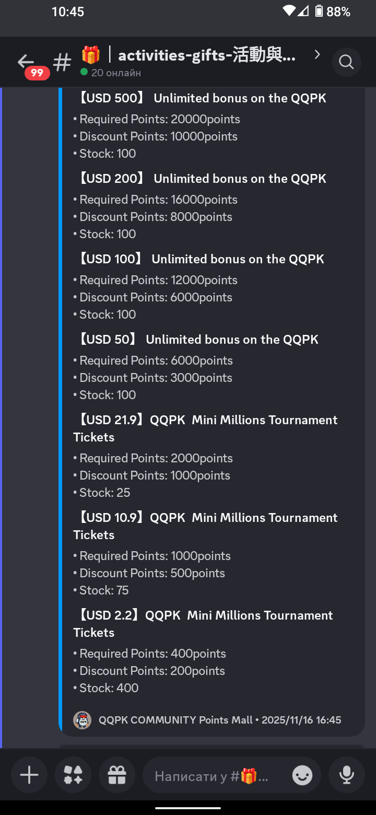Open the plus attachment menu
This screenshot has height=815, width=376.
tap(29, 775)
